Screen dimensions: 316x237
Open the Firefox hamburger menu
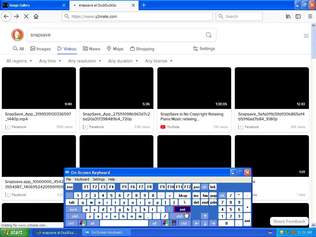click(x=310, y=16)
